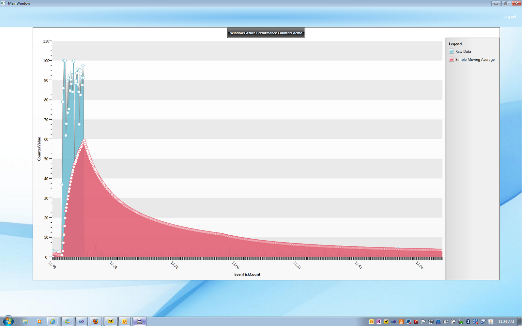This screenshot has height=326, width=522.
Task: Click the 'EvenTickCount' x-axis title
Action: [x=247, y=274]
